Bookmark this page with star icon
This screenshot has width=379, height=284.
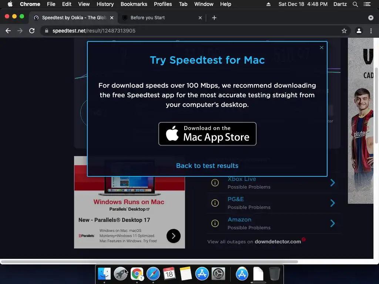pos(344,31)
